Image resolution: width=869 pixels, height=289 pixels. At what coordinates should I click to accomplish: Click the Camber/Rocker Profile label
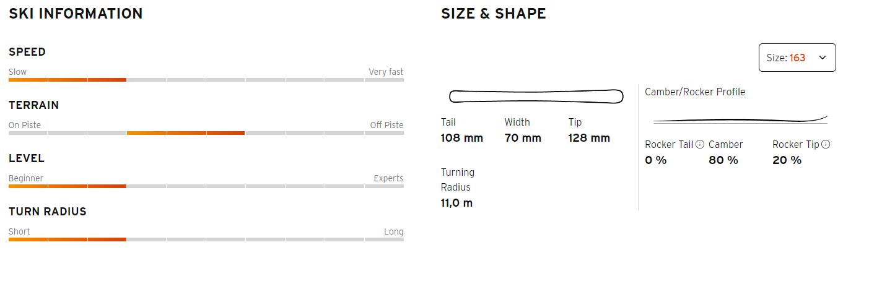pyautogui.click(x=695, y=92)
